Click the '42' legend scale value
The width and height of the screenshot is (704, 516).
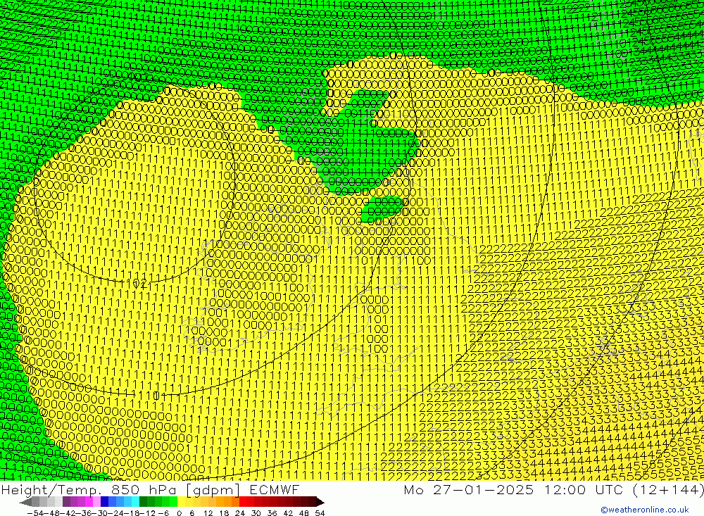(288, 512)
